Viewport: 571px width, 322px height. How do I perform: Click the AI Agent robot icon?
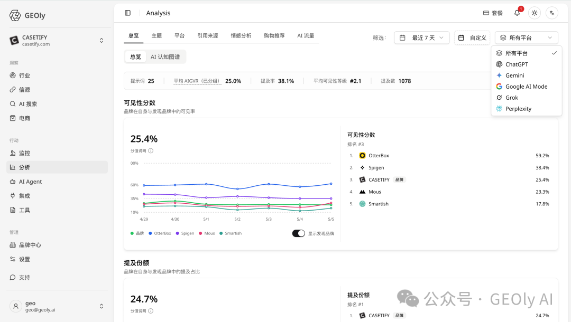coord(13,182)
